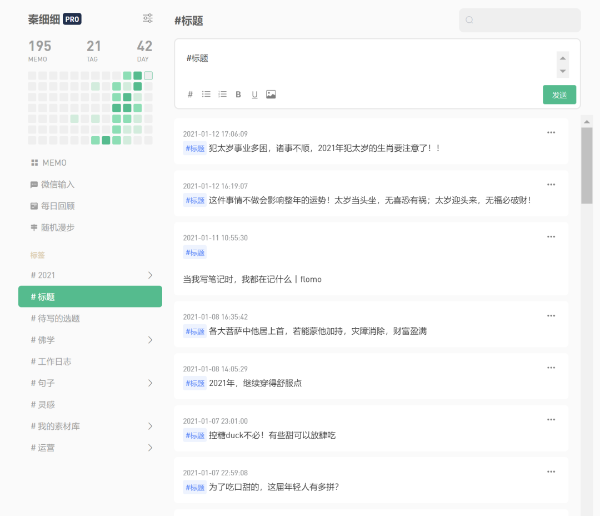Select the # 工作日志 tag
The width and height of the screenshot is (600, 516).
(x=51, y=361)
